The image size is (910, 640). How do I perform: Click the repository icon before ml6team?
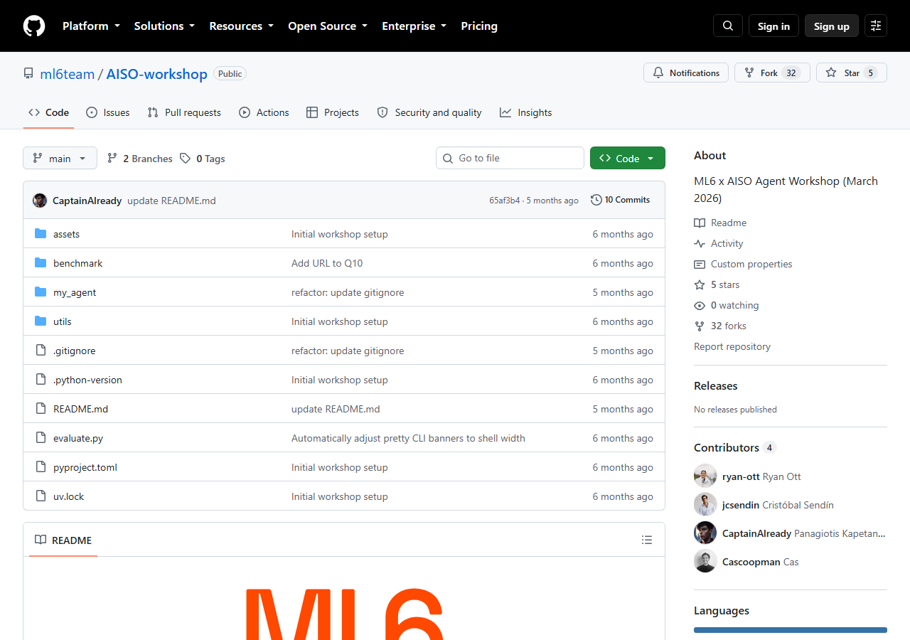[28, 74]
